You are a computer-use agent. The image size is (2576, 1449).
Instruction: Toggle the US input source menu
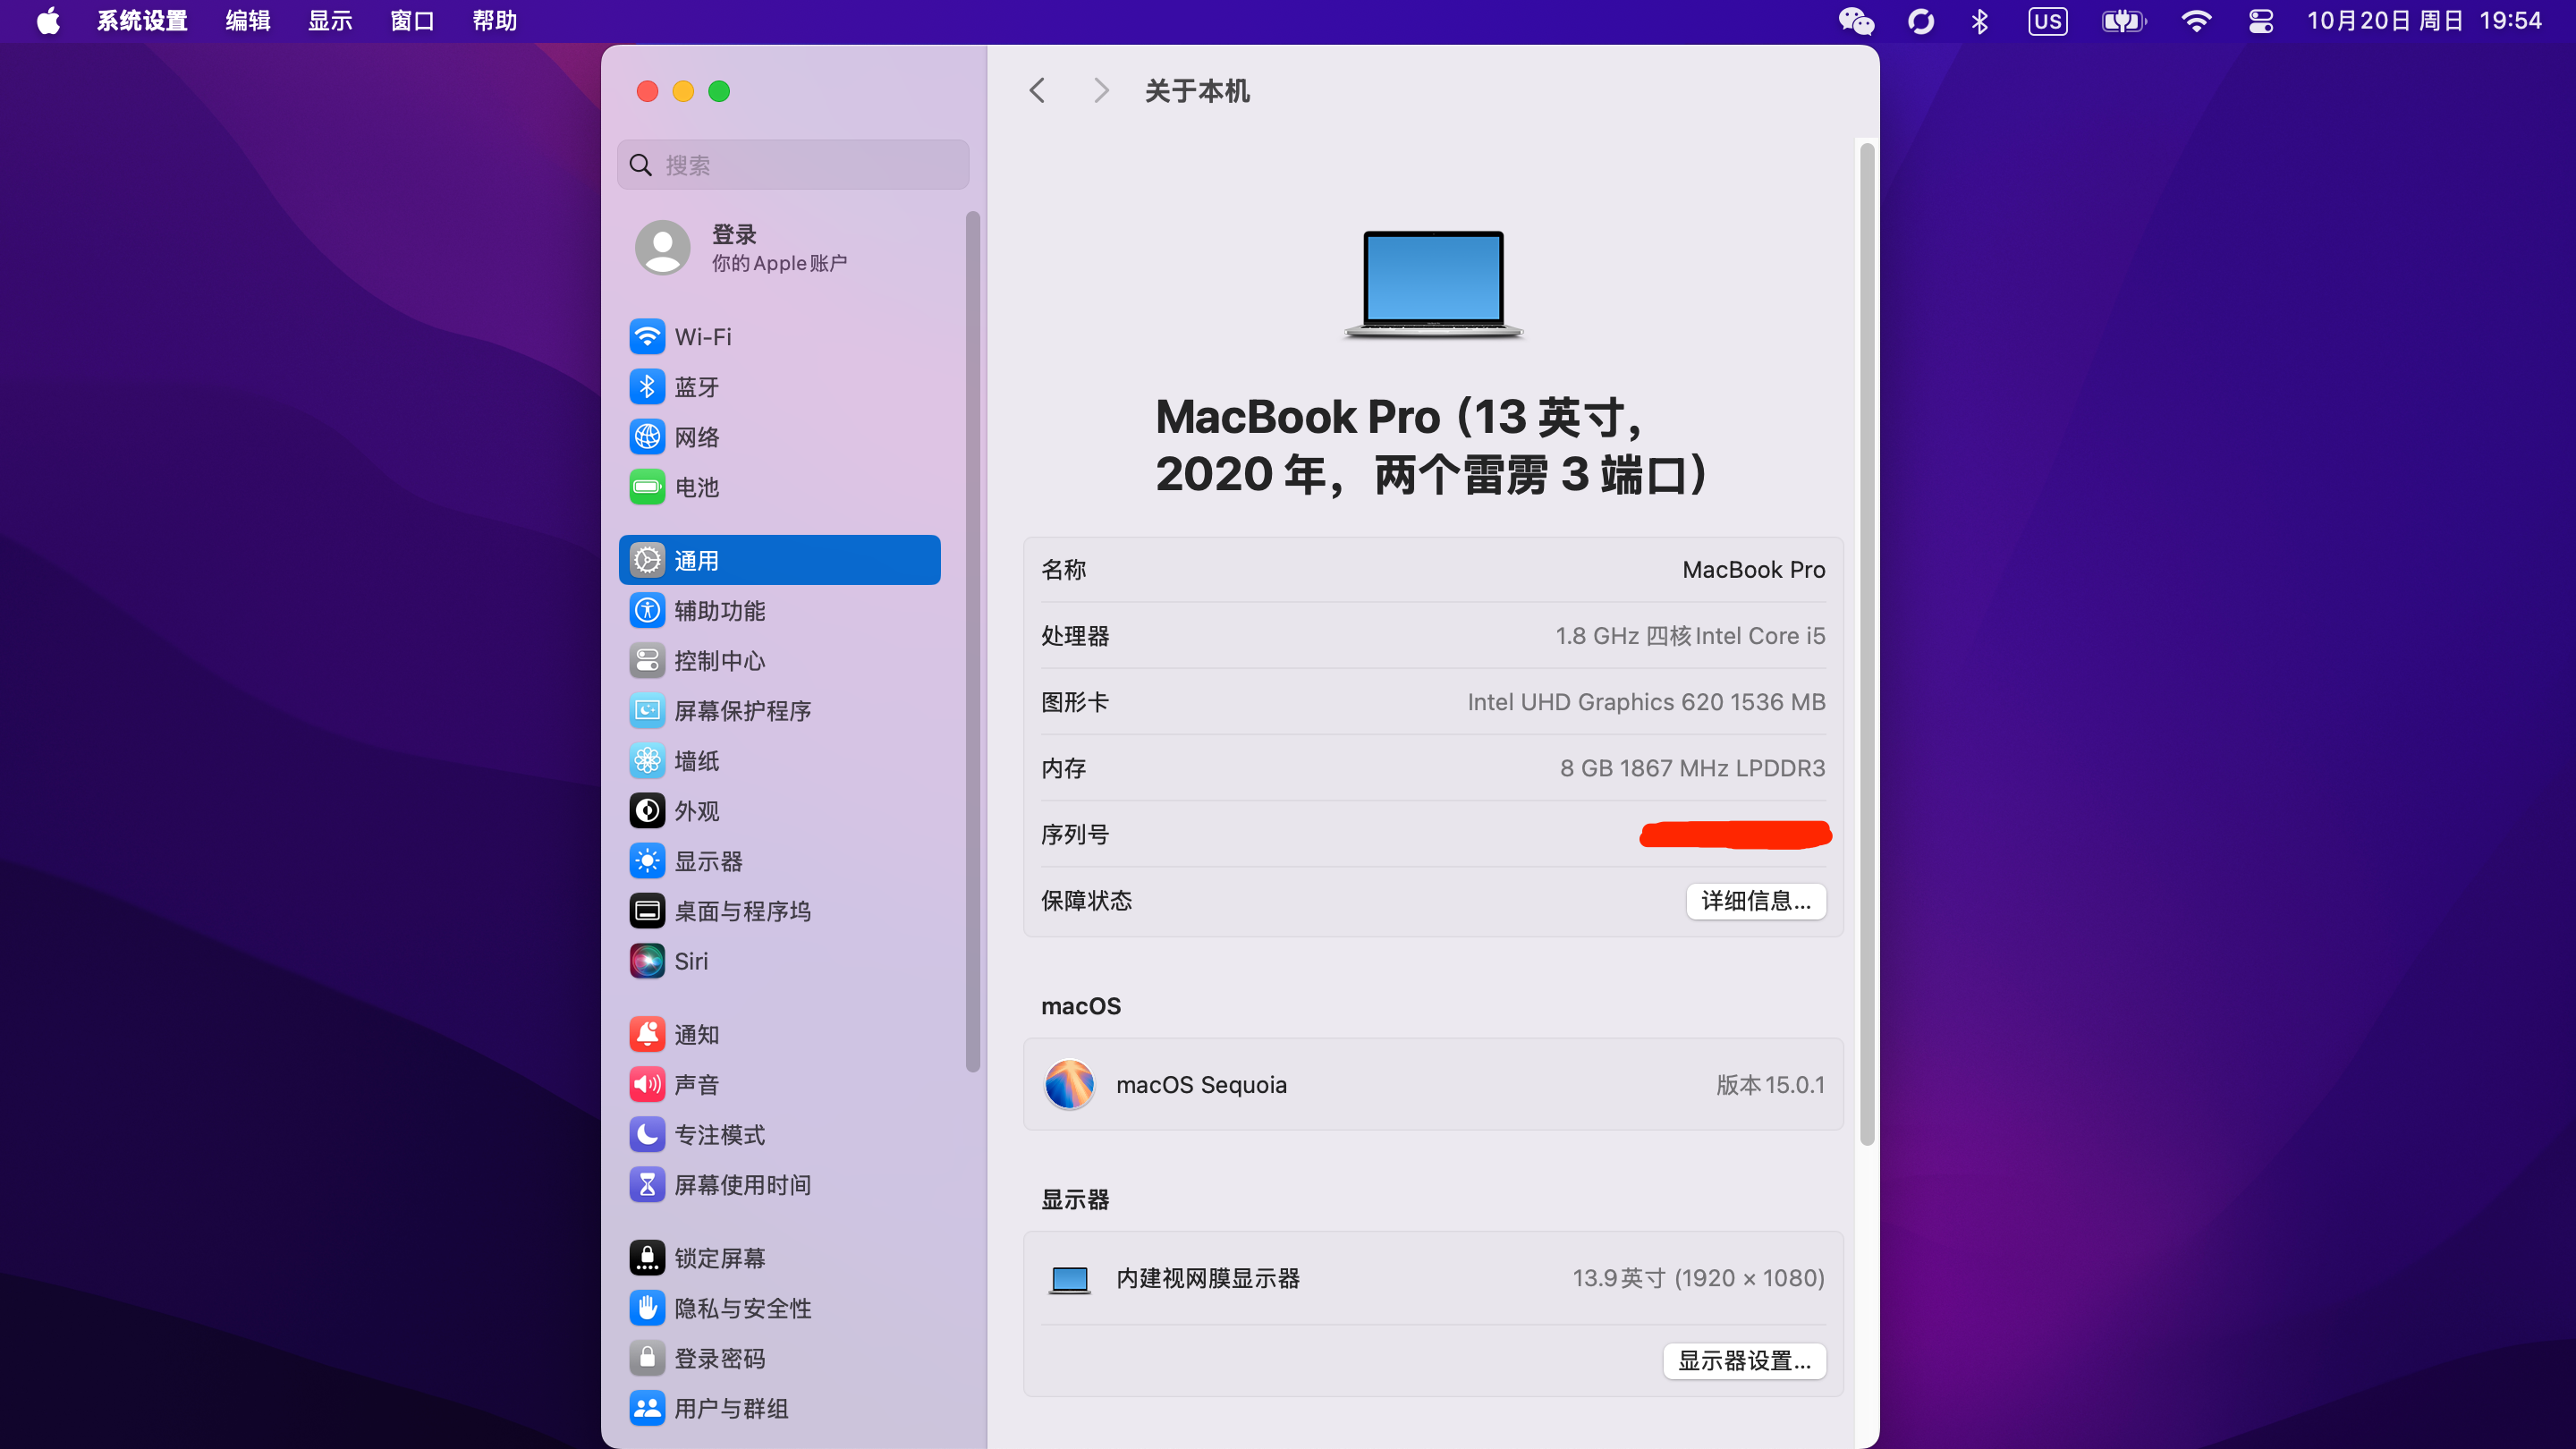click(x=2047, y=21)
